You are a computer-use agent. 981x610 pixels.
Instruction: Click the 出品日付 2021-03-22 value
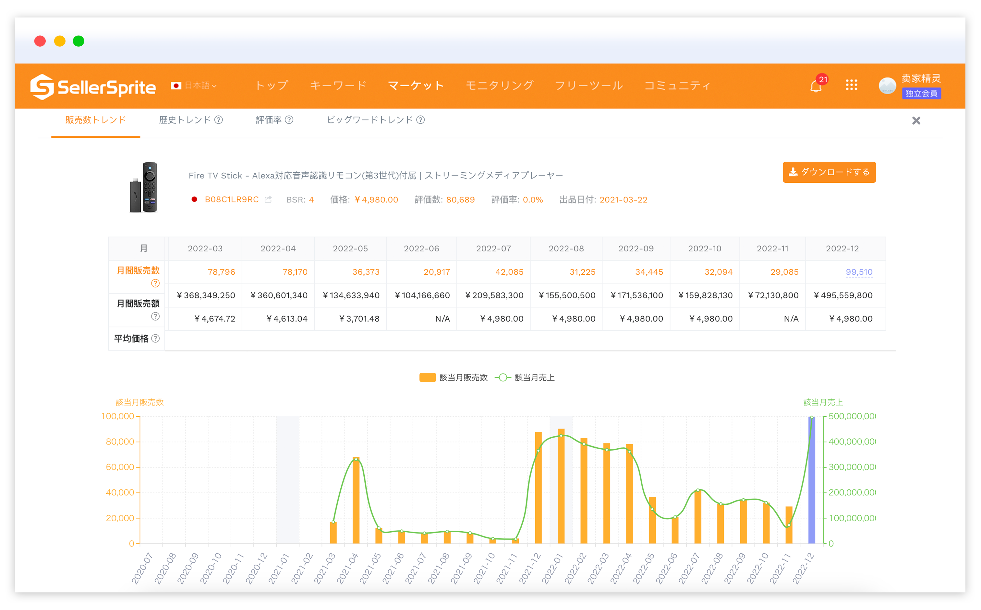[623, 199]
